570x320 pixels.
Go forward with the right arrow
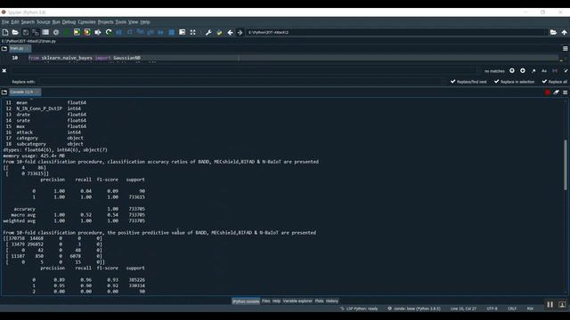[x=240, y=32]
